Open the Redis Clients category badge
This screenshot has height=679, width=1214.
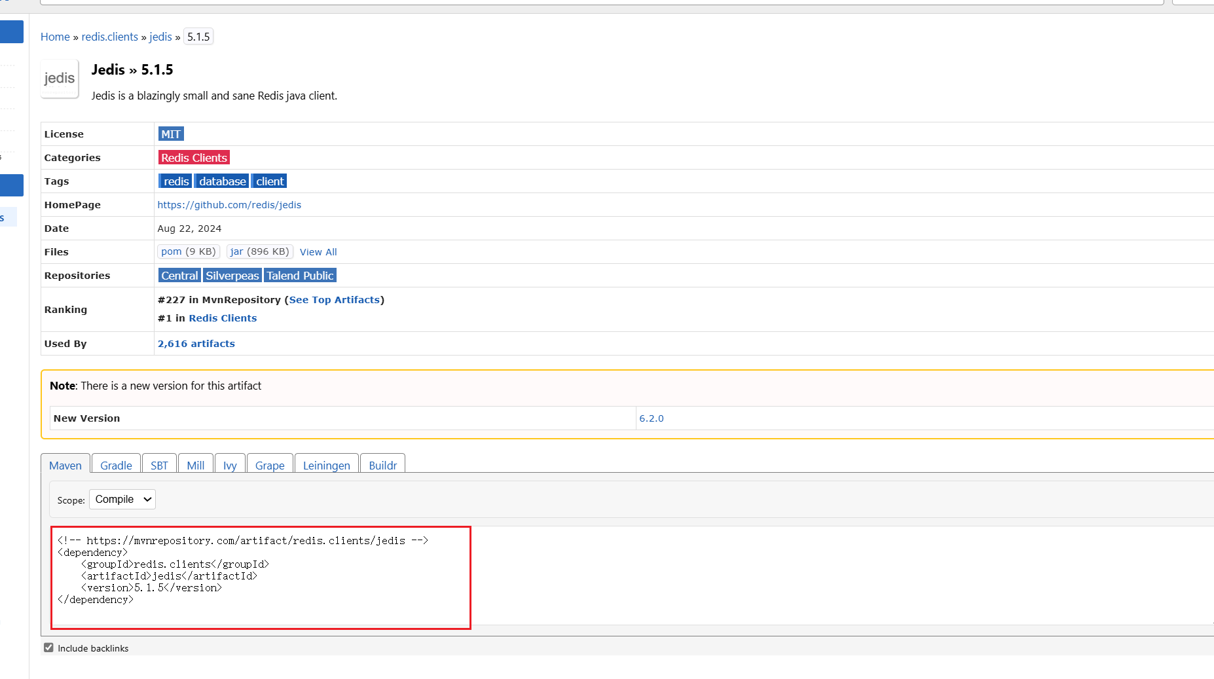tap(194, 158)
